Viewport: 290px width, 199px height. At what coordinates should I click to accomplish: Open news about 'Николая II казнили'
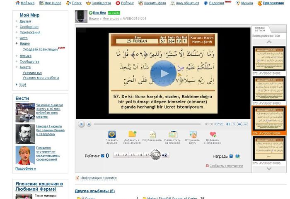click(x=50, y=130)
